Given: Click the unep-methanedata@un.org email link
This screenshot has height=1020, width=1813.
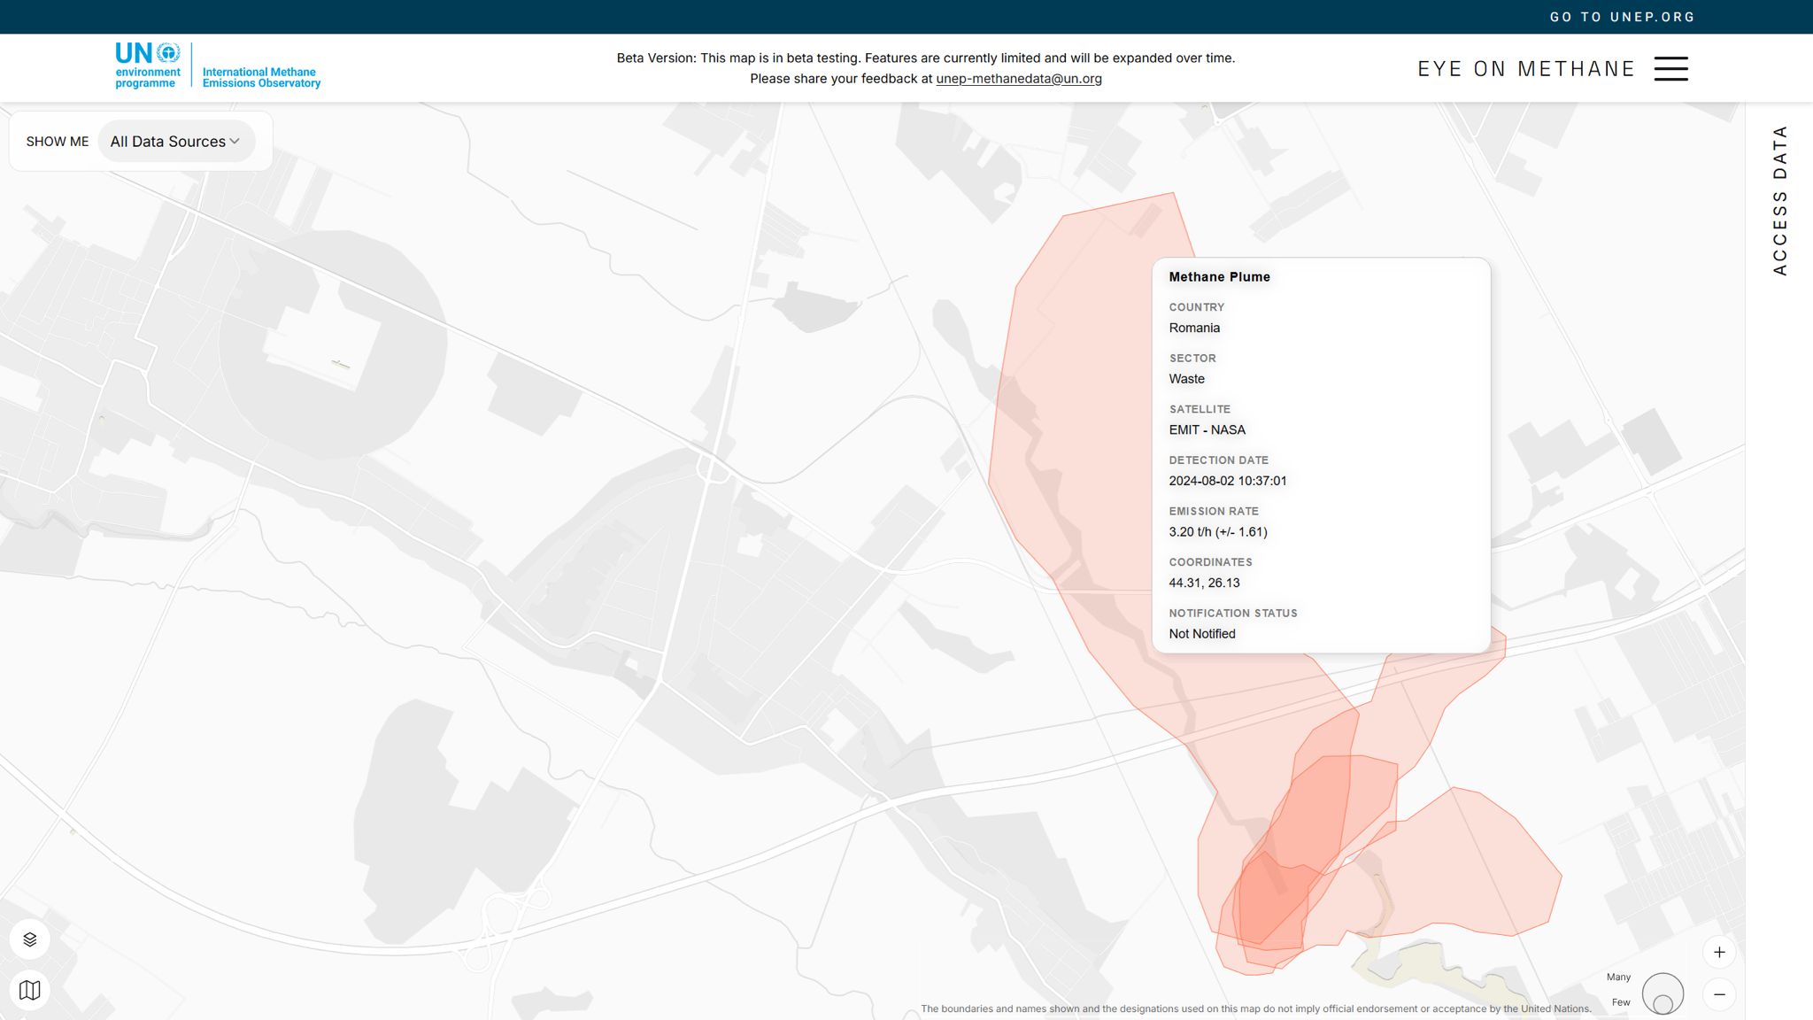Looking at the screenshot, I should pyautogui.click(x=1018, y=79).
